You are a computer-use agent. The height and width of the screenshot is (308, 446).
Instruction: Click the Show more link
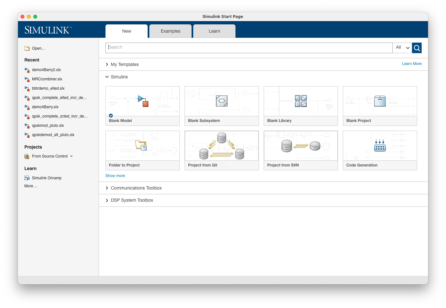115,176
